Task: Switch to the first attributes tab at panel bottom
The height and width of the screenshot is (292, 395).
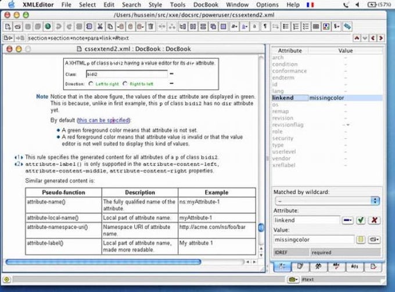Action: [x=282, y=267]
